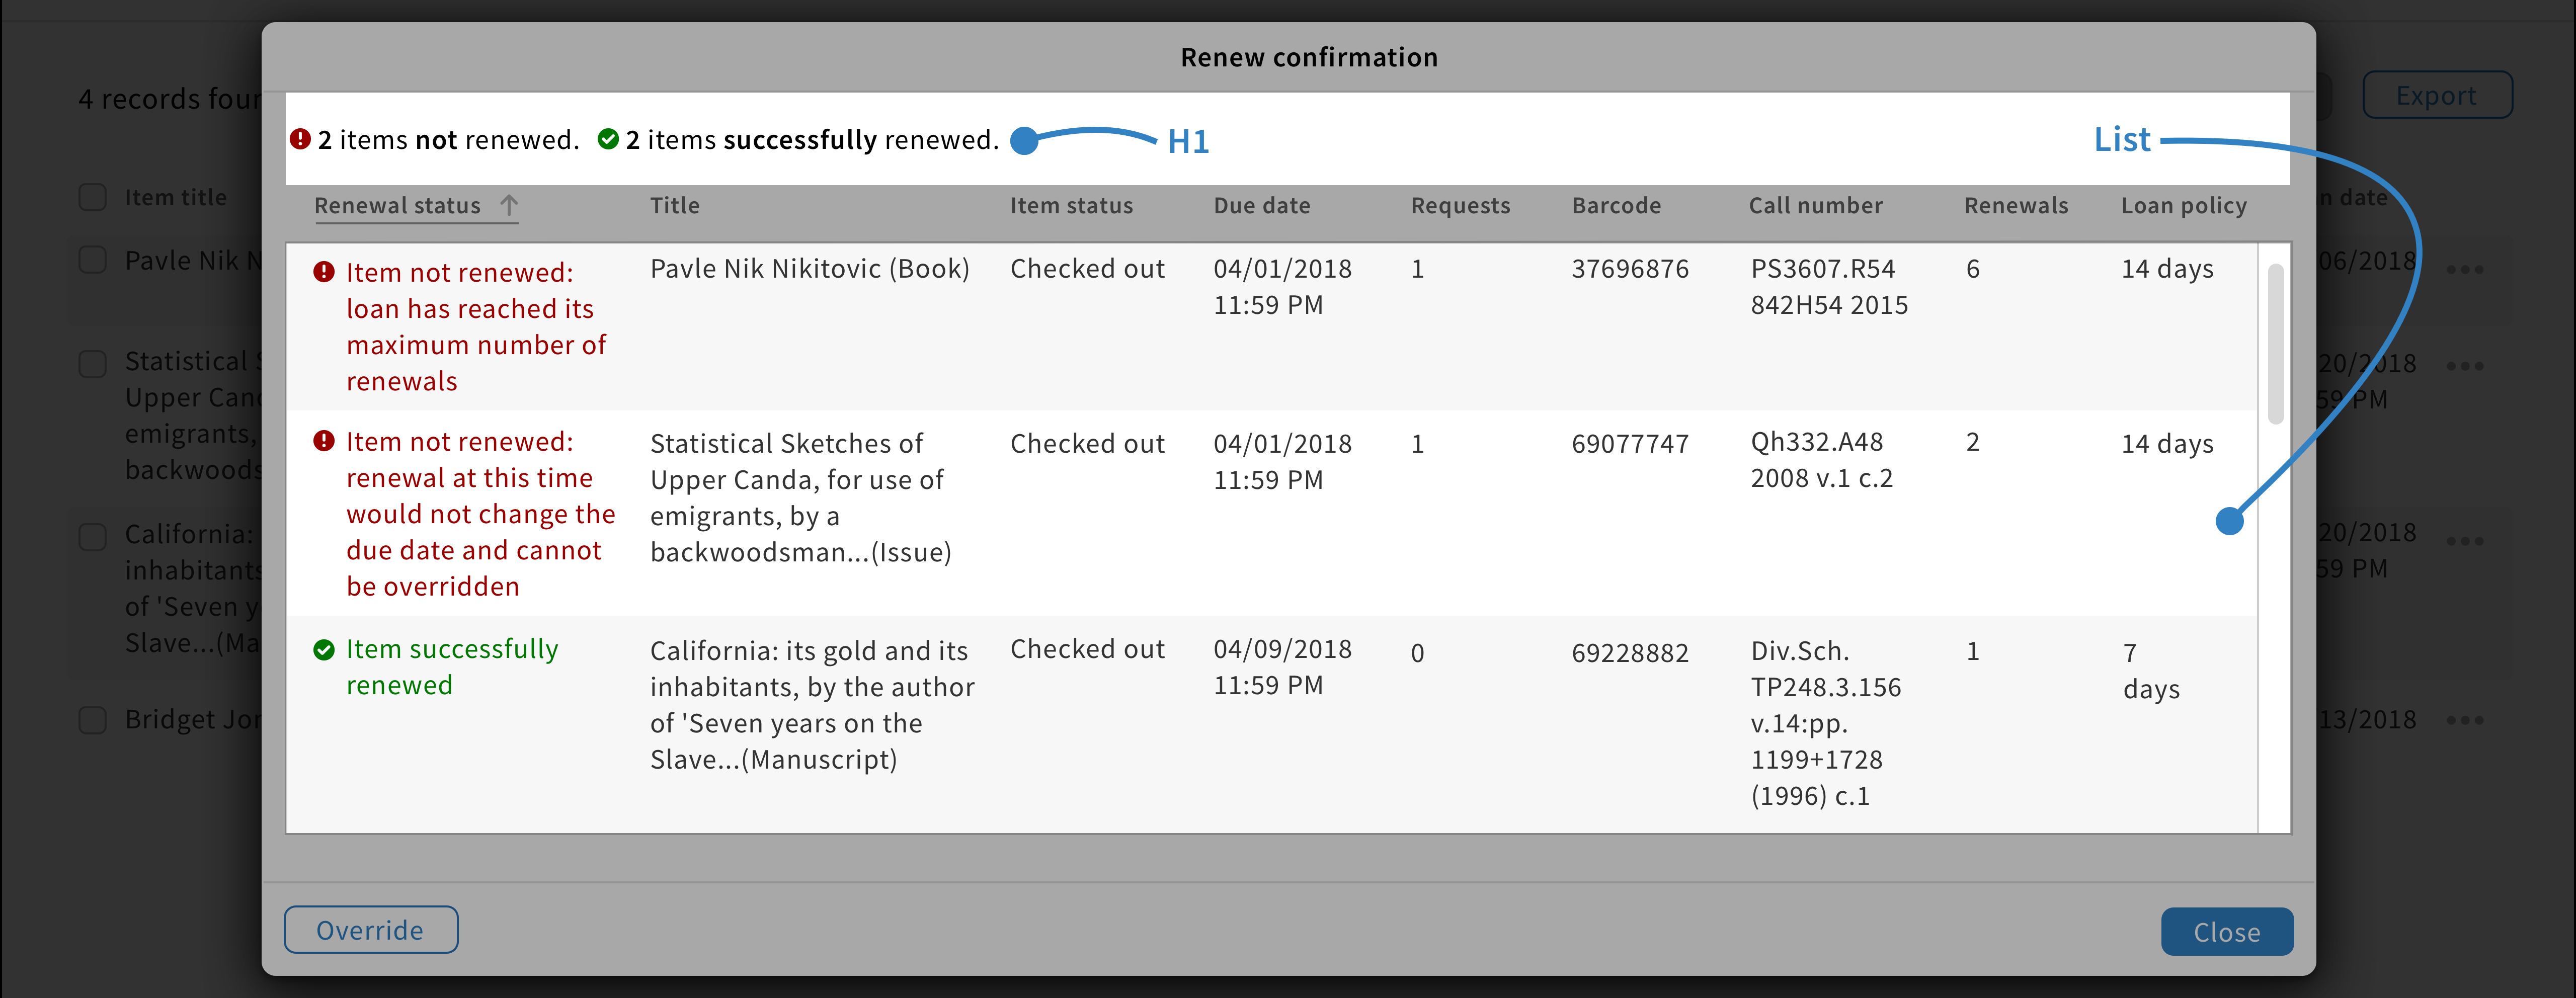Click red alert icon beside 2 items not renewed
The height and width of the screenshot is (998, 2576).
tap(300, 139)
